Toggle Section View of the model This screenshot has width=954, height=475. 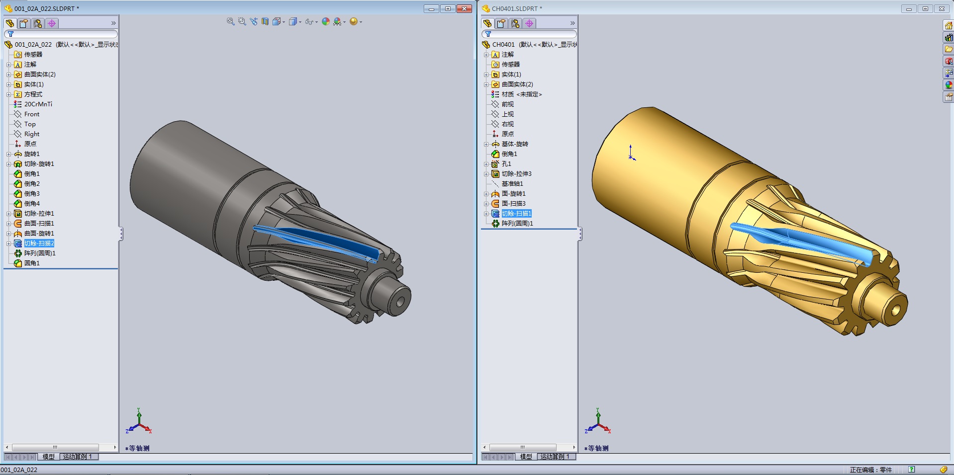pyautogui.click(x=265, y=21)
